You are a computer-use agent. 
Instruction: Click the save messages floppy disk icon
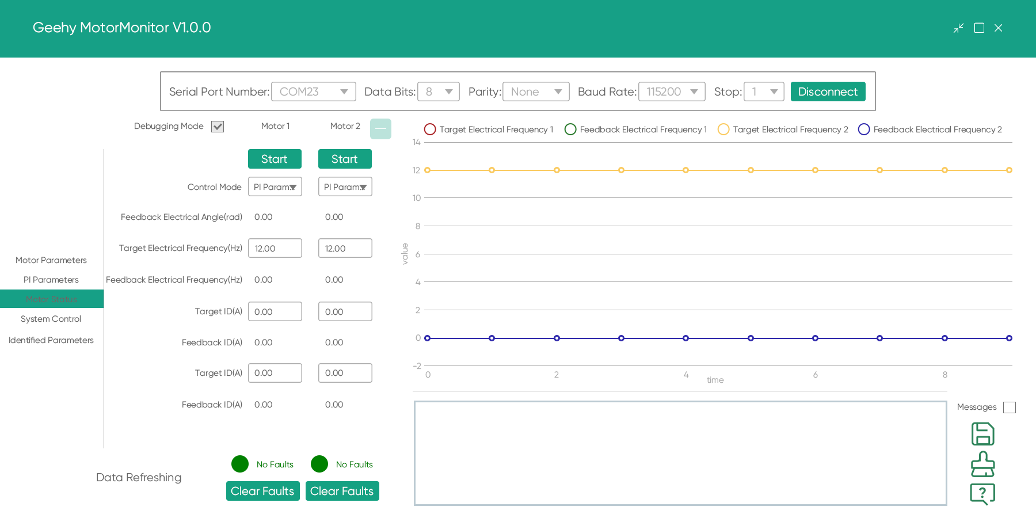pyautogui.click(x=982, y=434)
